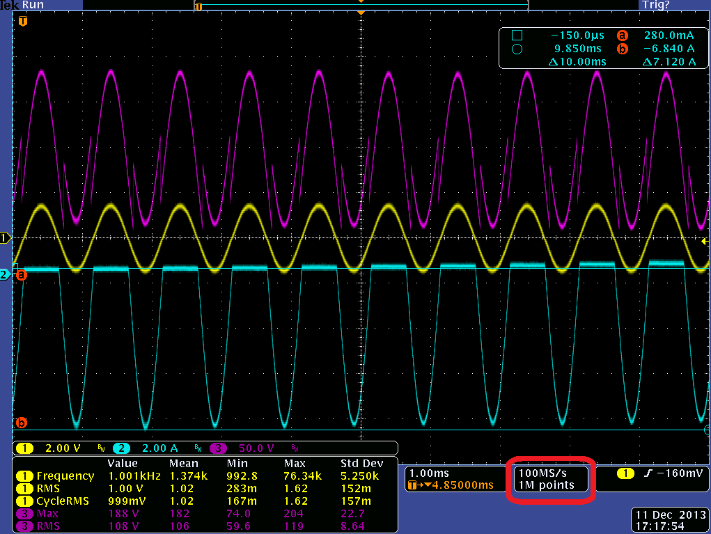Click the time 17:17:54 readout
The width and height of the screenshot is (711, 534).
point(659,526)
